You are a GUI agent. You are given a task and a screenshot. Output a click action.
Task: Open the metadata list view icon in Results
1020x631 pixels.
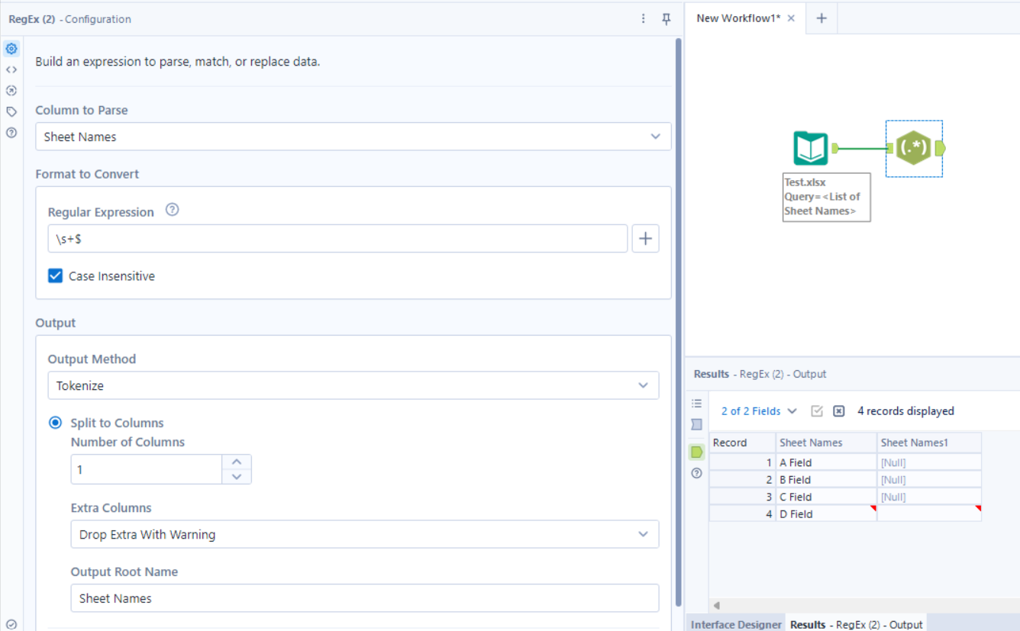(x=696, y=403)
